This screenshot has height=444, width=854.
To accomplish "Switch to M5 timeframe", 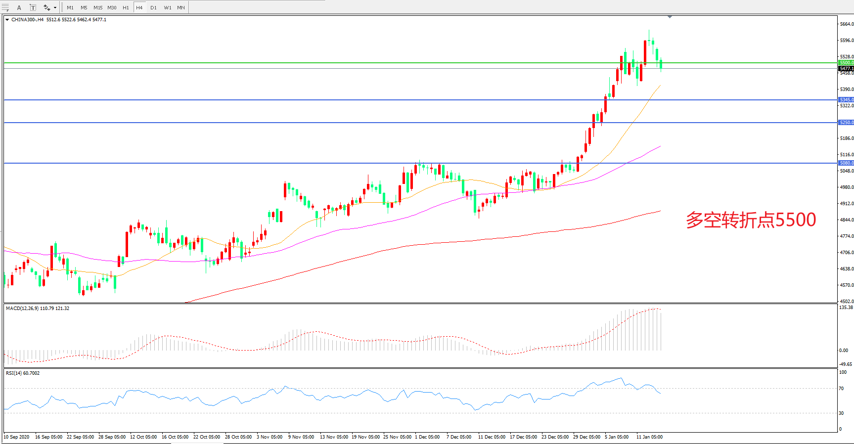I will click(x=84, y=7).
